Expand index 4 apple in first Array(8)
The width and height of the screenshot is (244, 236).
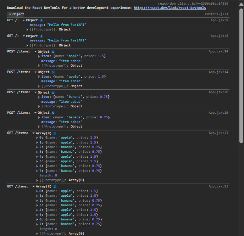[x=37, y=157]
